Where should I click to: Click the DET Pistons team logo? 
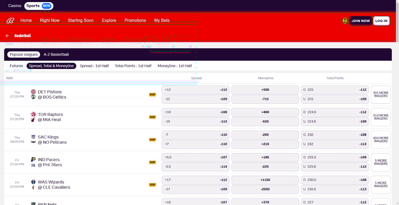(33, 92)
